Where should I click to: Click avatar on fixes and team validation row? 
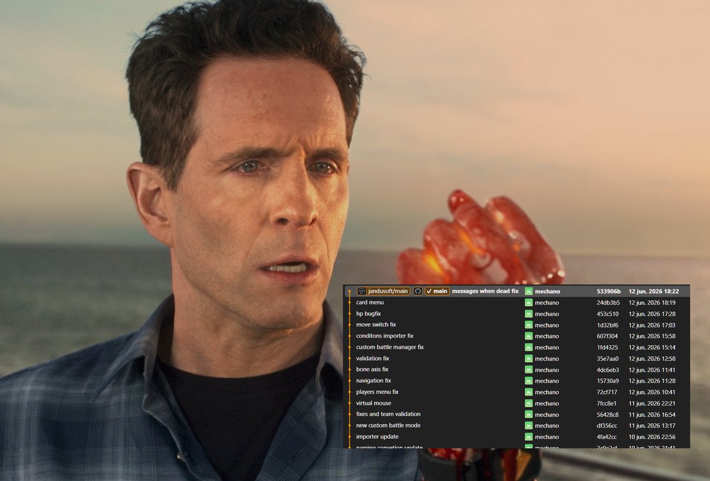[x=528, y=415]
